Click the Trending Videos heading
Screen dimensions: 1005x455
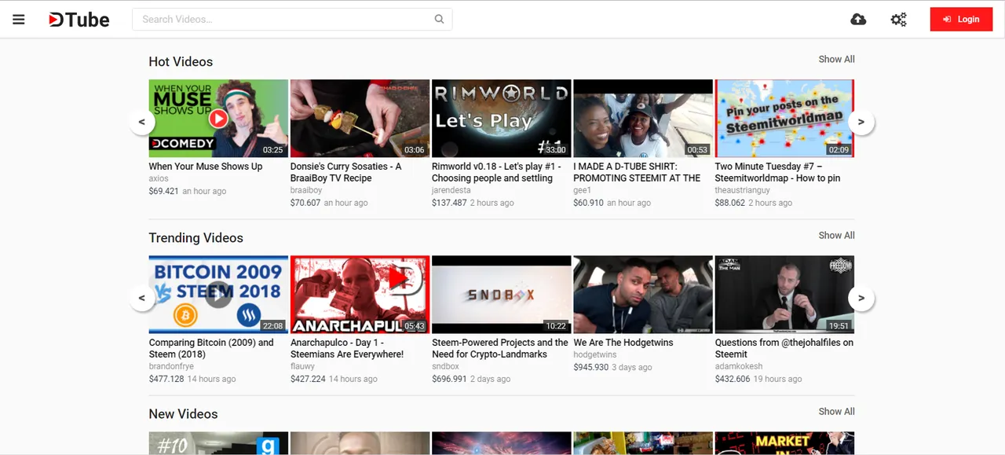[x=196, y=238]
